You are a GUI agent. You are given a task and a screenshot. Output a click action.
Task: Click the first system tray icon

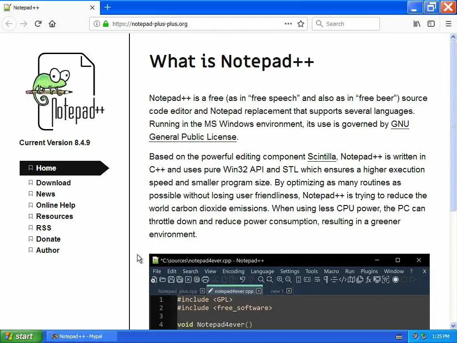tap(415, 336)
